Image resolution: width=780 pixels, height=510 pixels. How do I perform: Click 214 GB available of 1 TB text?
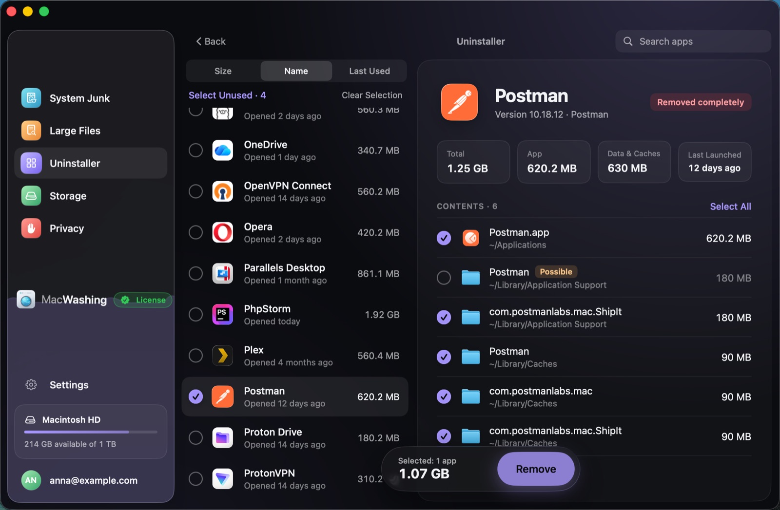pos(70,444)
